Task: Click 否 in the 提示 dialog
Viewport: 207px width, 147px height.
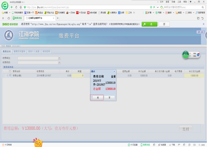Action: click(x=109, y=98)
